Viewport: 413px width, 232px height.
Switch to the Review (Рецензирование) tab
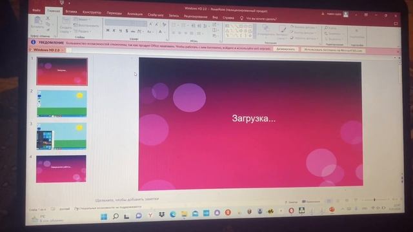(196, 16)
